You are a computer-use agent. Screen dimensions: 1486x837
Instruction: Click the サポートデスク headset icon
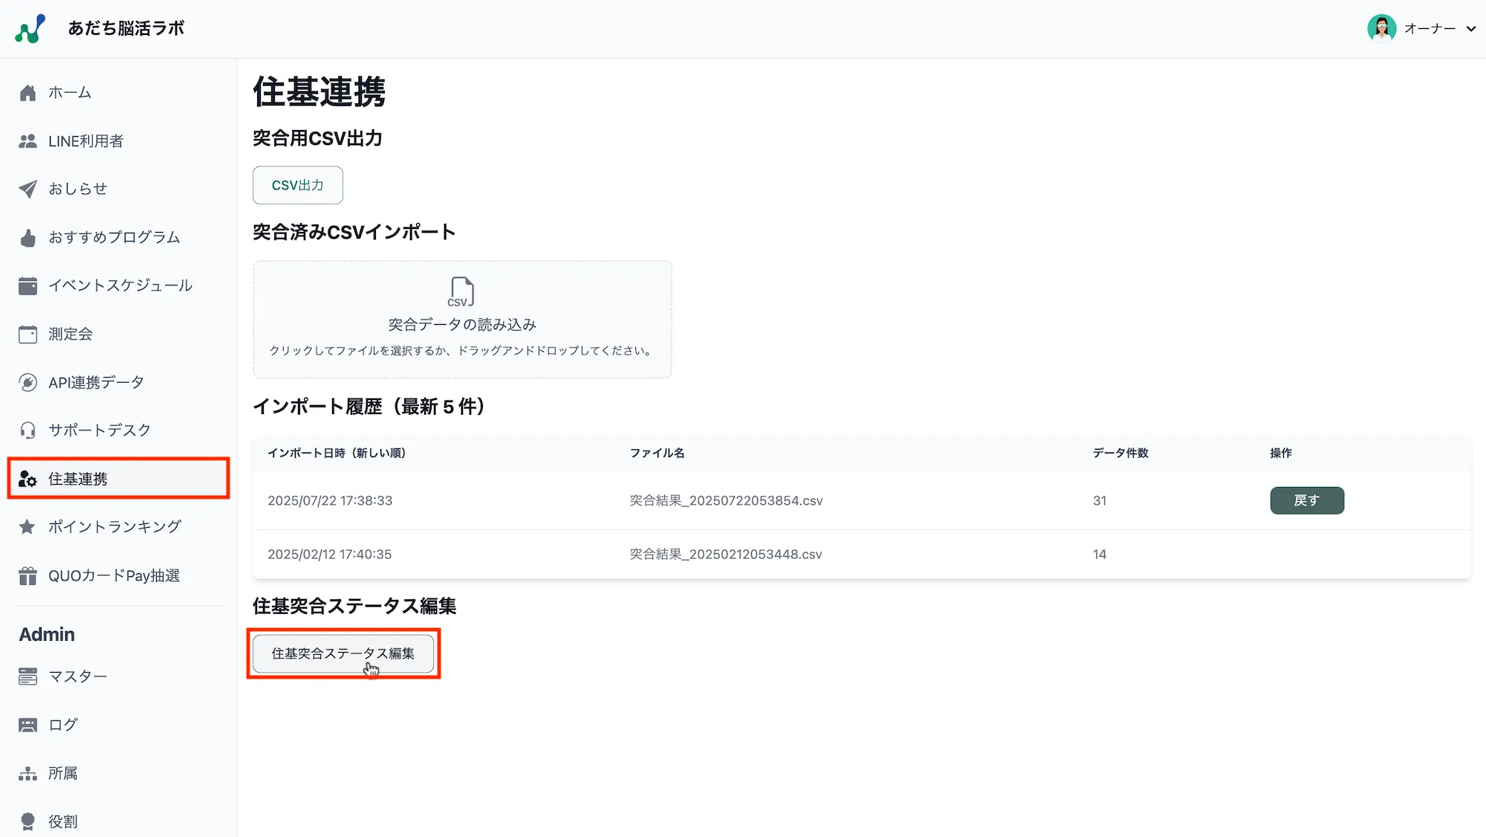point(27,430)
